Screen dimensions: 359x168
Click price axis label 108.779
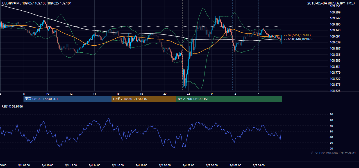click(336, 73)
